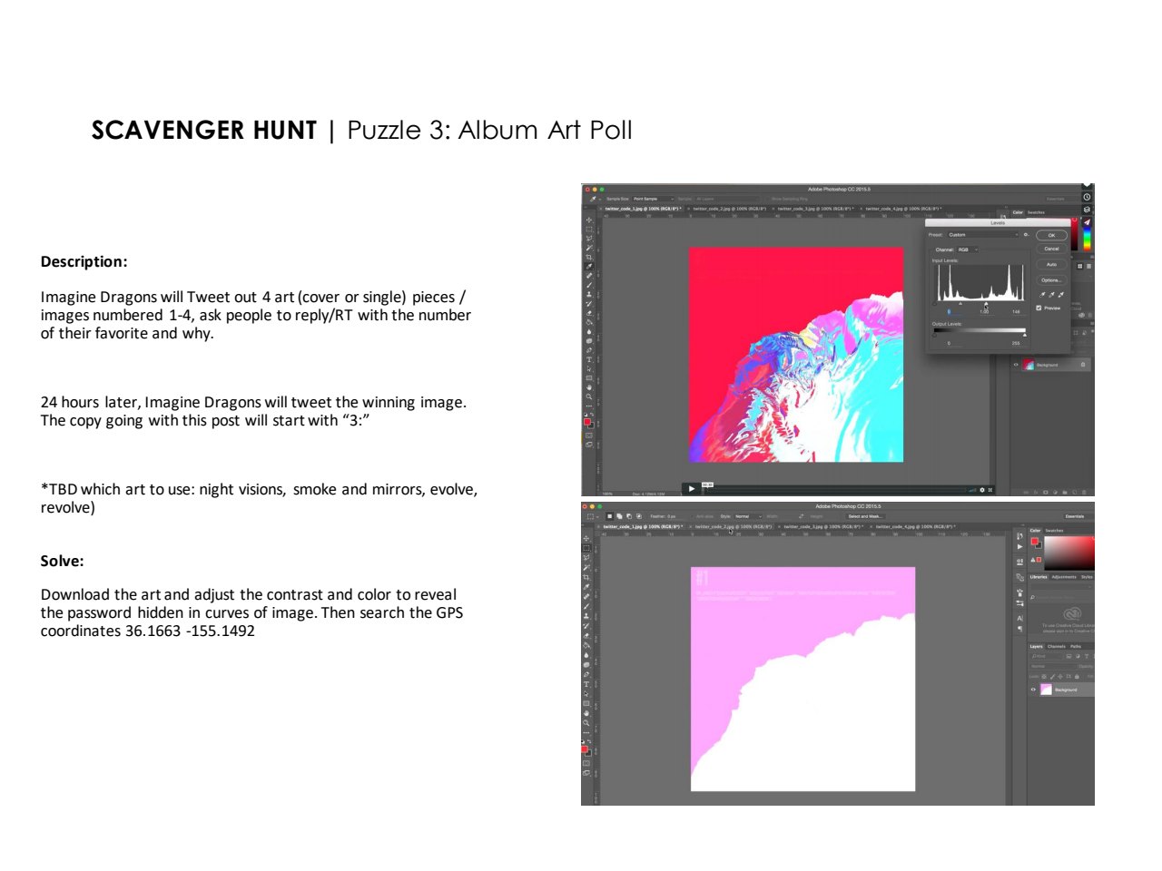Toggle Quick Mask mode in upper Photoshop toolbar
Viewport: 1162px width, 871px height.
click(589, 435)
